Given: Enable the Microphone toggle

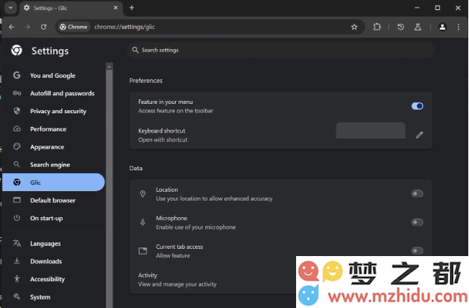Looking at the screenshot, I should point(417,222).
